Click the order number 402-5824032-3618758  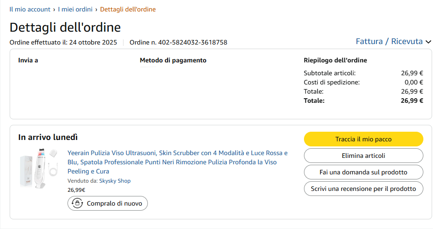(x=192, y=43)
